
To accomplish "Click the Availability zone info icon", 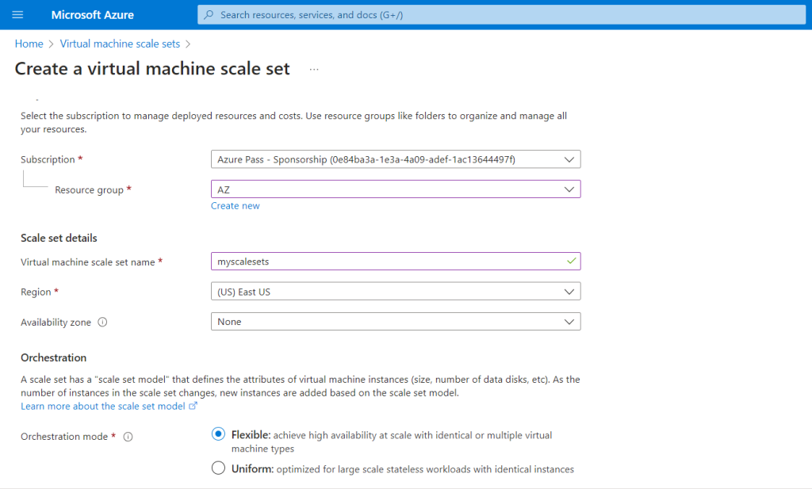I will point(102,323).
